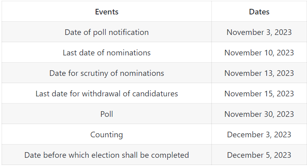Click the Dates column header

tap(259, 12)
